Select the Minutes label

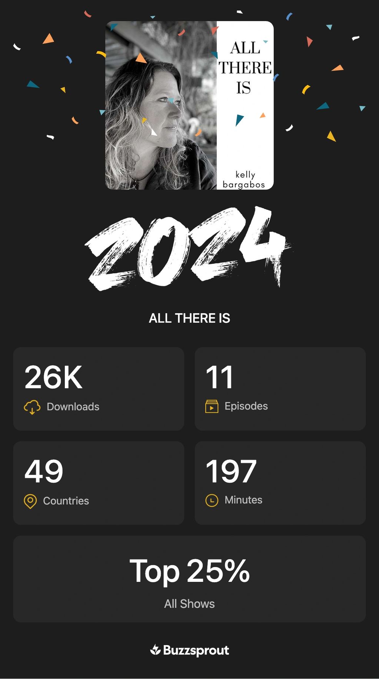(243, 500)
